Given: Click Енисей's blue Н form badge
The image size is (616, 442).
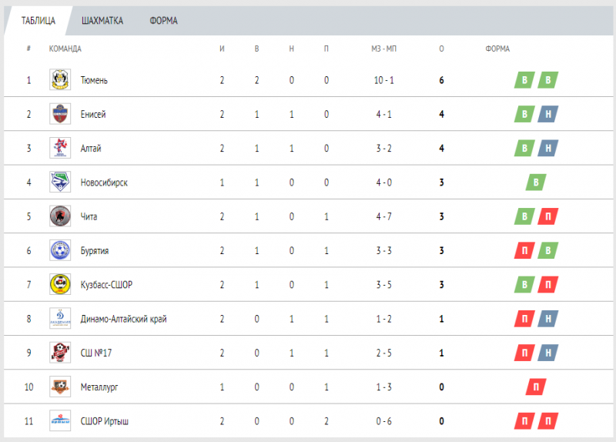Looking at the screenshot, I should click(548, 114).
